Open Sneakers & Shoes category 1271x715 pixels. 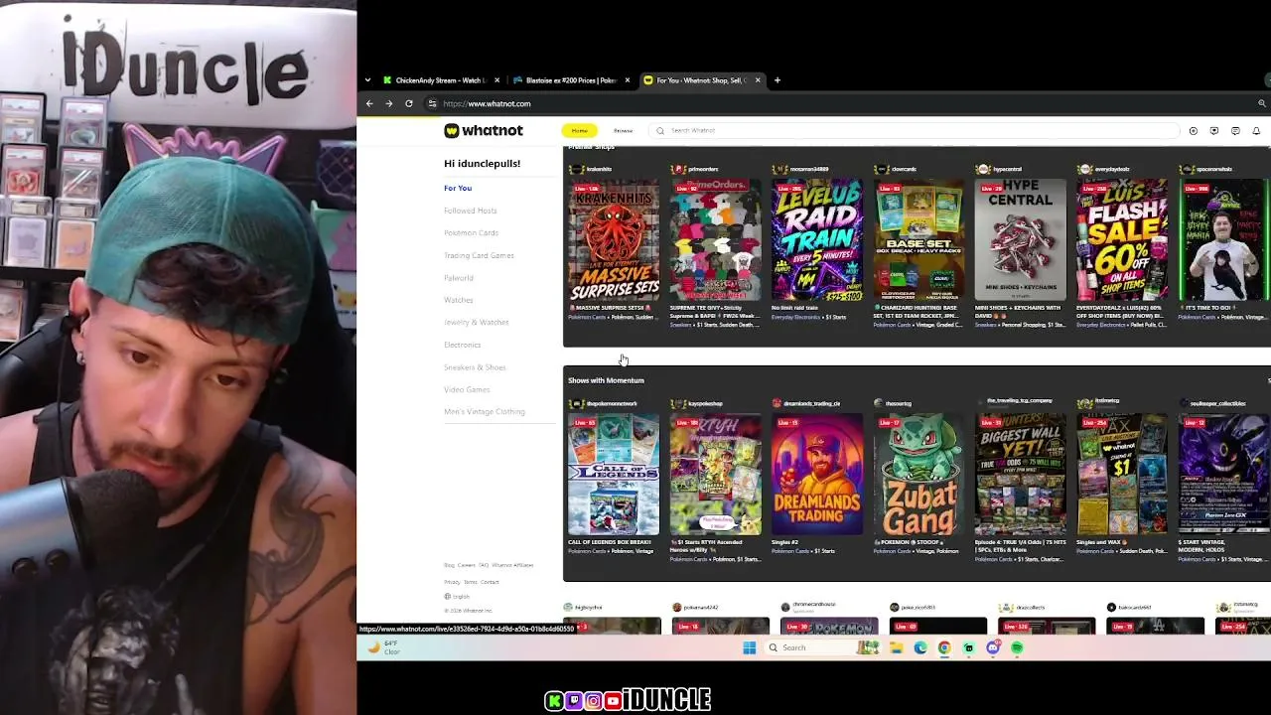pyautogui.click(x=475, y=367)
